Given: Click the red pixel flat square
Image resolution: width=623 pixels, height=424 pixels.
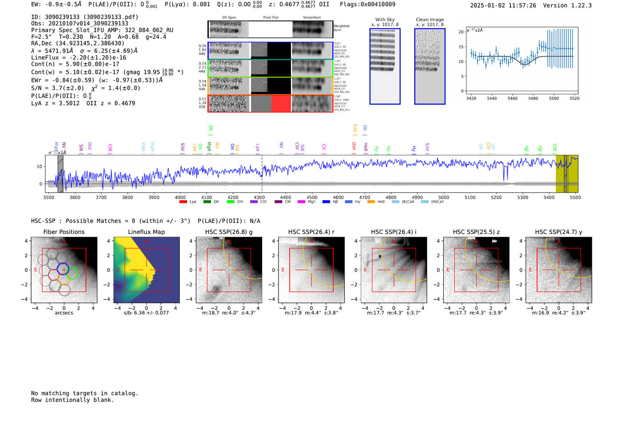Looking at the screenshot, I should [280, 104].
